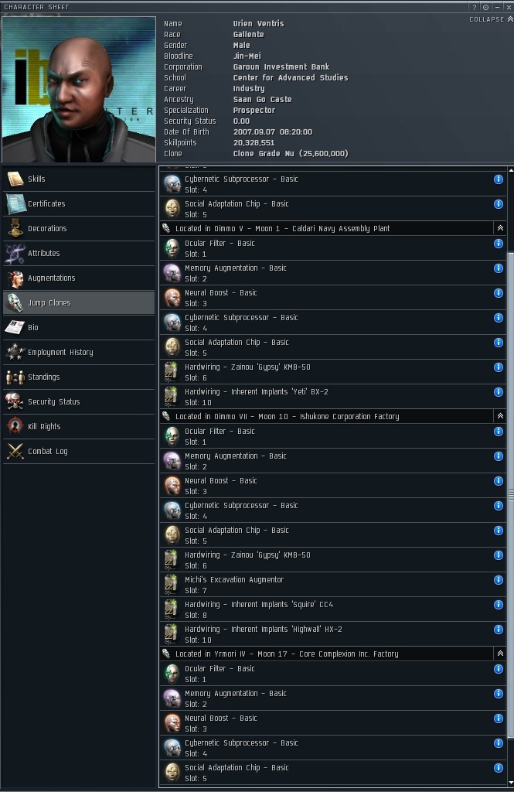Viewport: 514px width, 792px height.
Task: Collapse the Oimmo VII Ishukone Factory clone group
Action: (500, 416)
